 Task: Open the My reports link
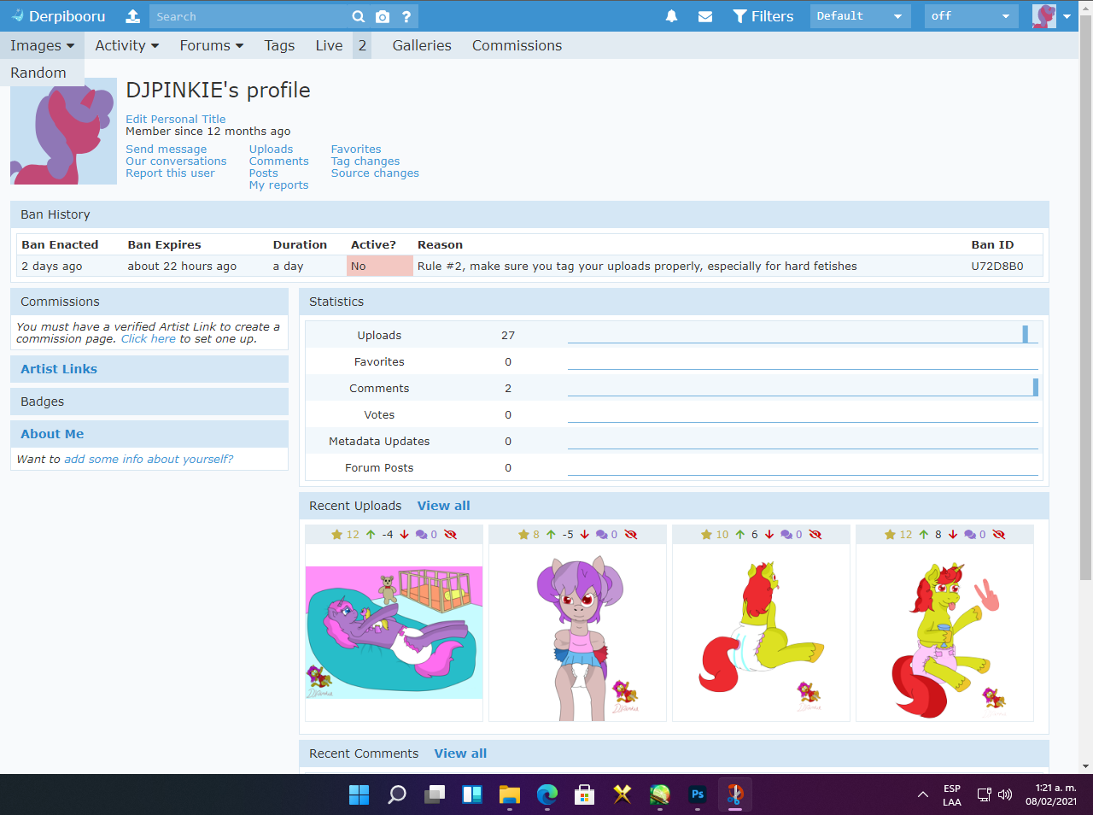[278, 185]
